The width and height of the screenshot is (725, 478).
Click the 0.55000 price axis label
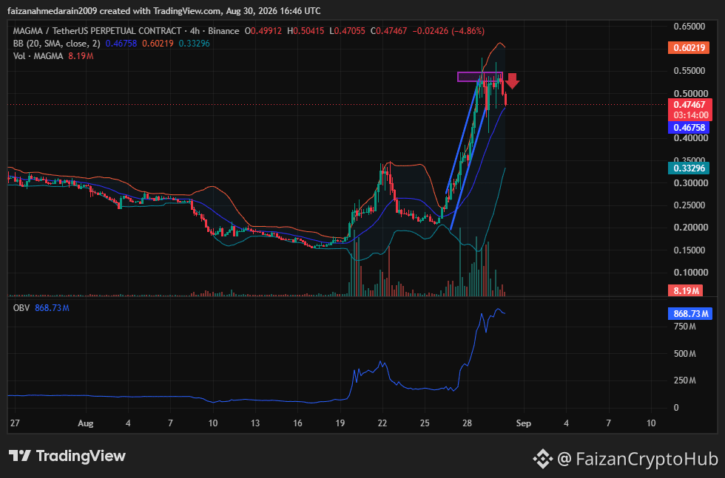689,71
